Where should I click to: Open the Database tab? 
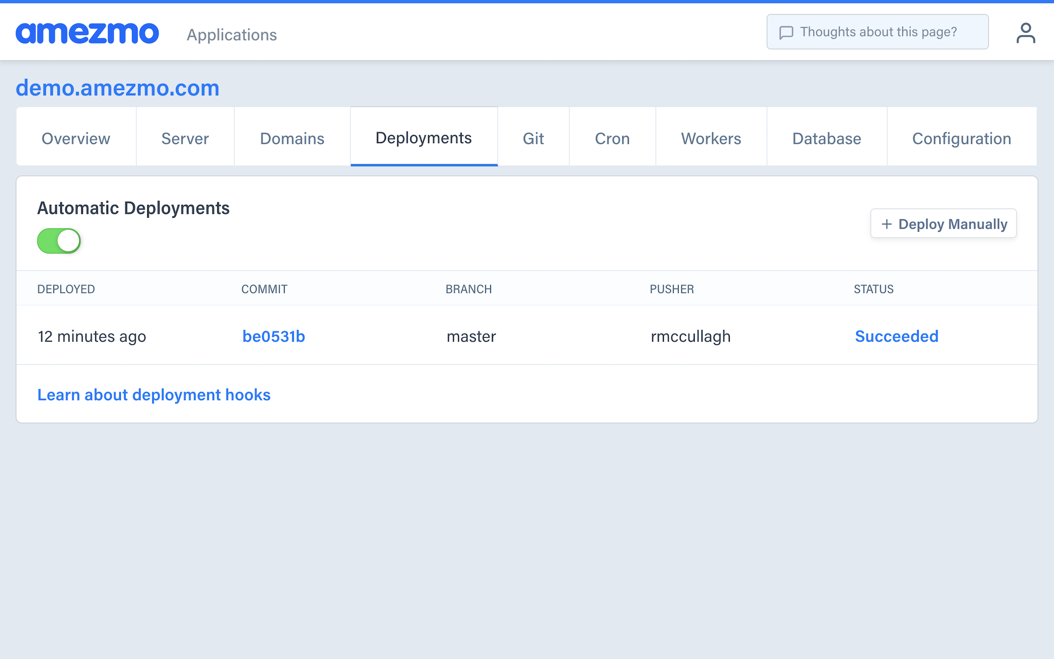click(827, 138)
